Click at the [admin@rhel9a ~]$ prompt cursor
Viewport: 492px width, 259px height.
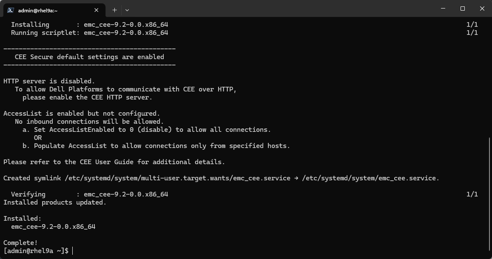[73, 251]
